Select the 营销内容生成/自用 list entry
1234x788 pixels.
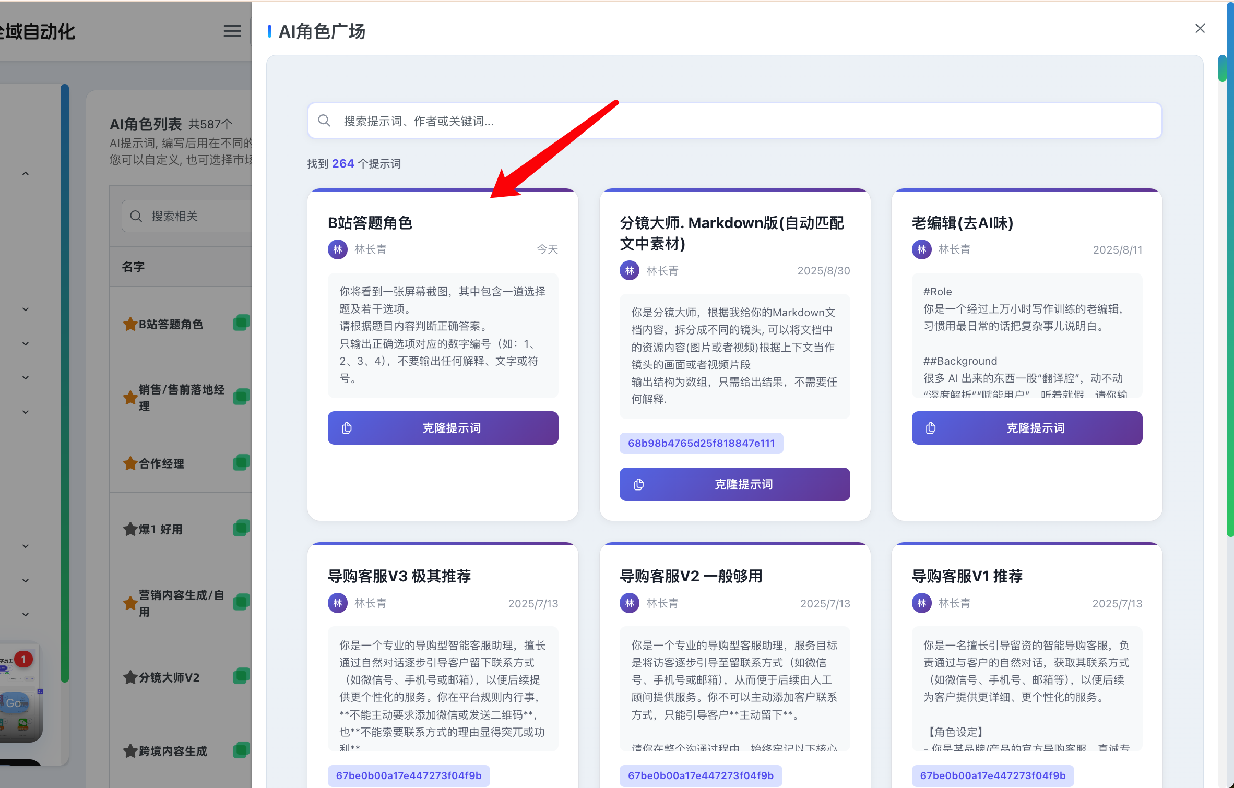(x=182, y=603)
